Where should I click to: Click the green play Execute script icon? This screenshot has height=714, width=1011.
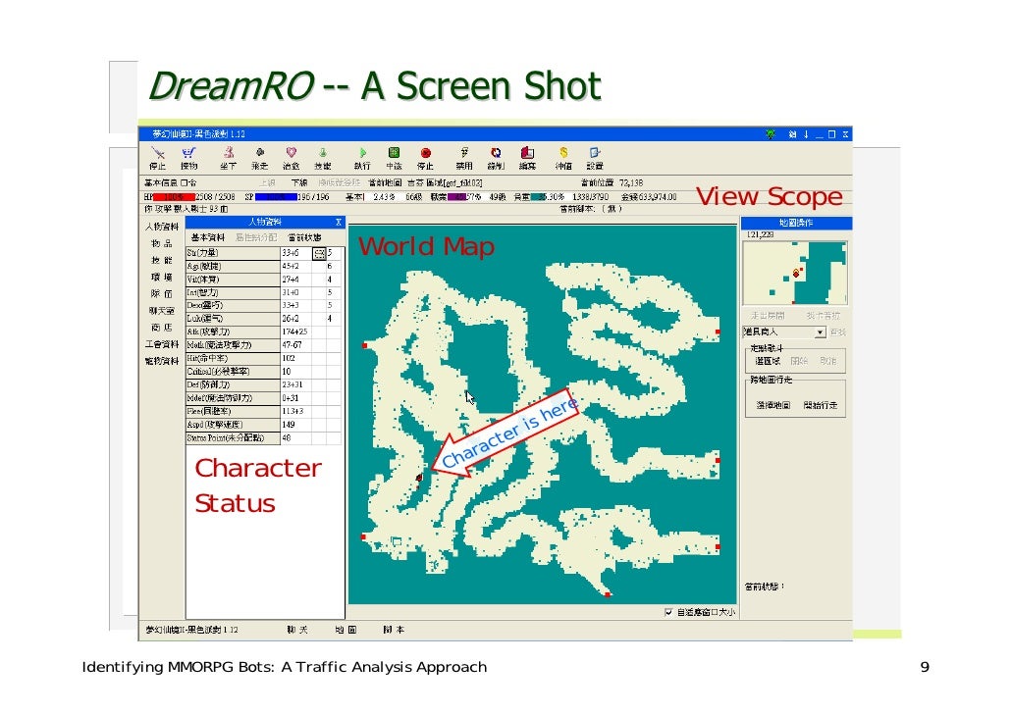(x=362, y=153)
